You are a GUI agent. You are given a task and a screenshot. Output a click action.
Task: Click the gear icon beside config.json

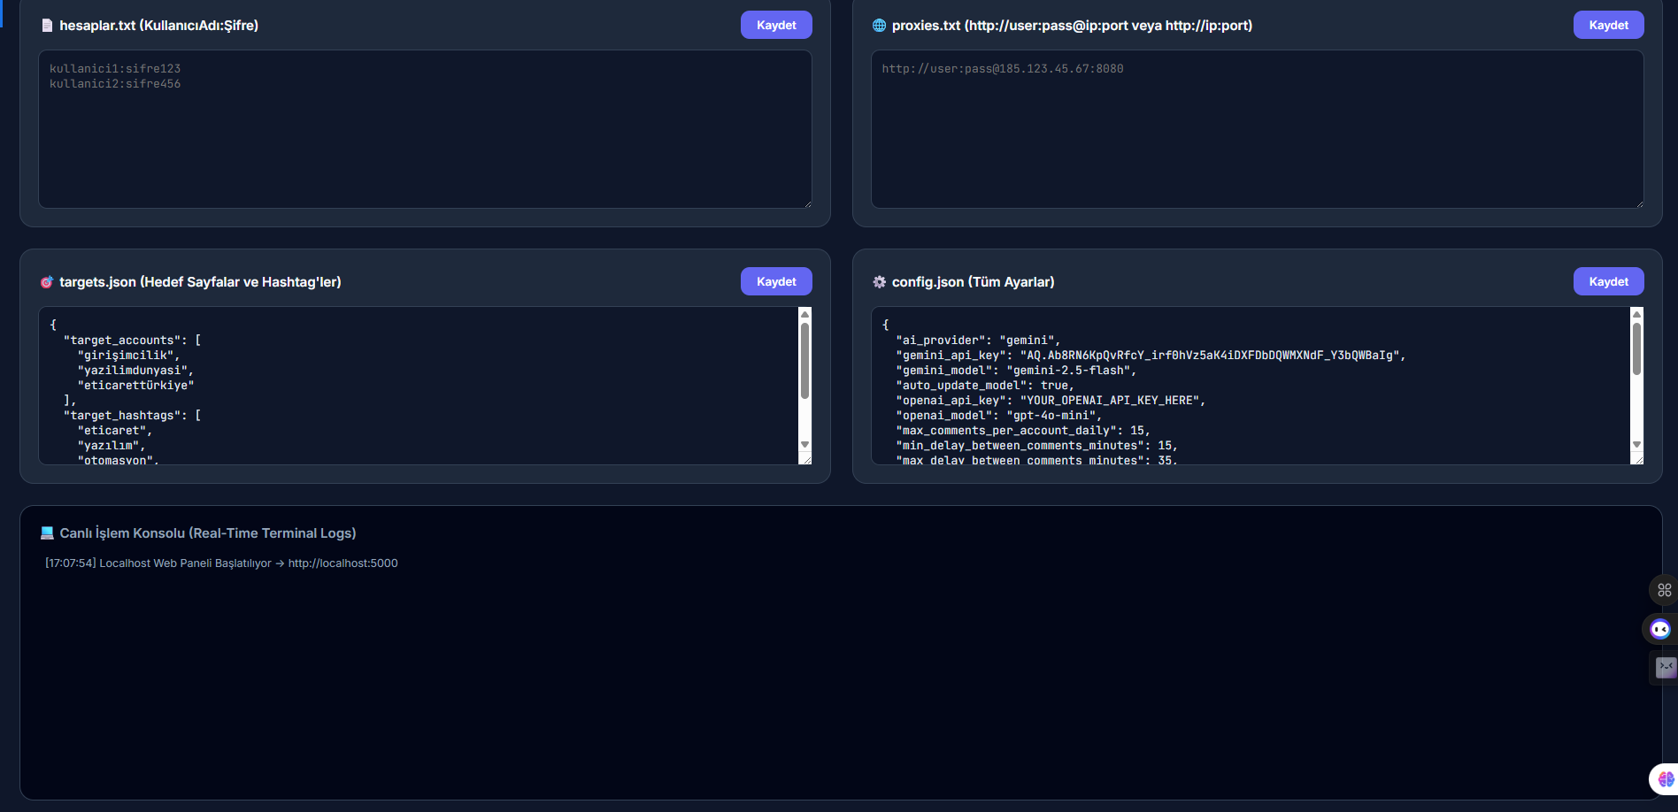(879, 282)
